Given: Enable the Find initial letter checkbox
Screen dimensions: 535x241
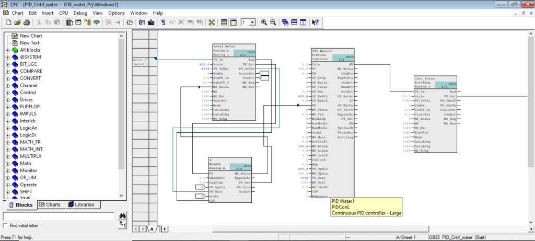Looking at the screenshot, I should [x=6, y=226].
